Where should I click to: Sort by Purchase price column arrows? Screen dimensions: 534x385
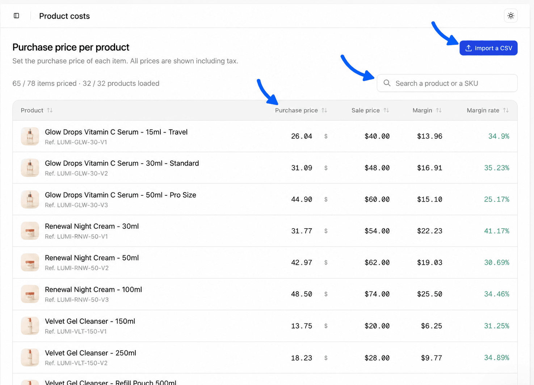(324, 110)
